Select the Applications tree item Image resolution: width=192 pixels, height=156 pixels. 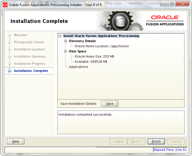click(x=79, y=67)
